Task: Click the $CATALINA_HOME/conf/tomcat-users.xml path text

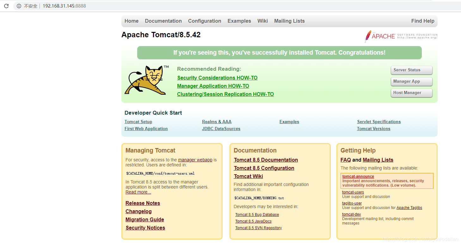Action: (x=160, y=173)
